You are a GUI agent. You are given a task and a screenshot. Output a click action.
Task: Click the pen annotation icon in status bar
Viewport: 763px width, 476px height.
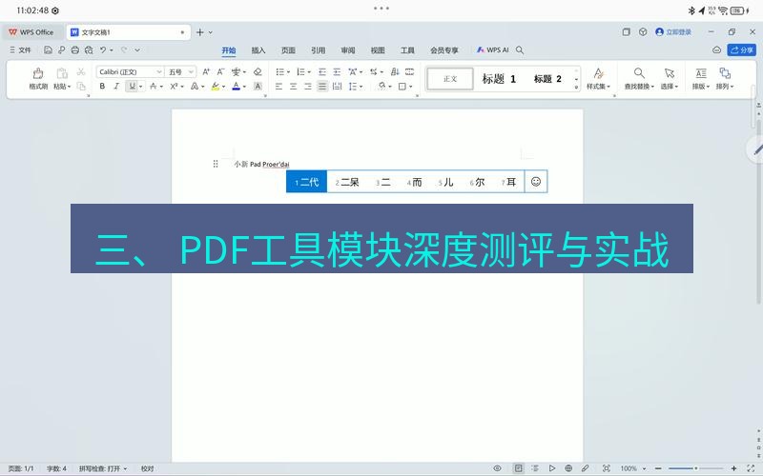pyautogui.click(x=585, y=468)
